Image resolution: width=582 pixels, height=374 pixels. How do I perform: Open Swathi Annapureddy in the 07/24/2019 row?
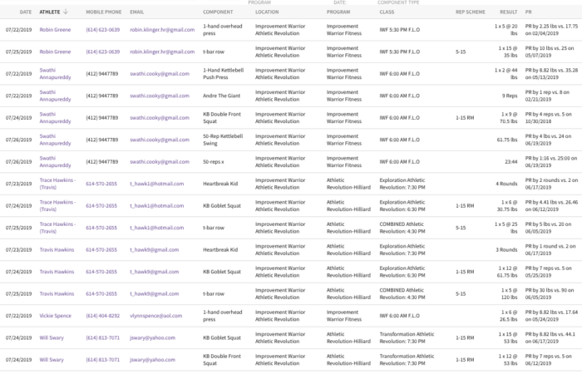[55, 118]
